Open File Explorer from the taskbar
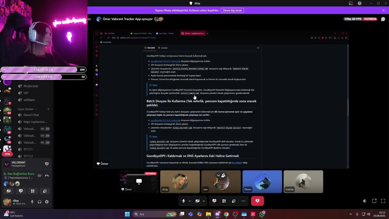Screen dimensions: 389x219 [x=208, y=214]
